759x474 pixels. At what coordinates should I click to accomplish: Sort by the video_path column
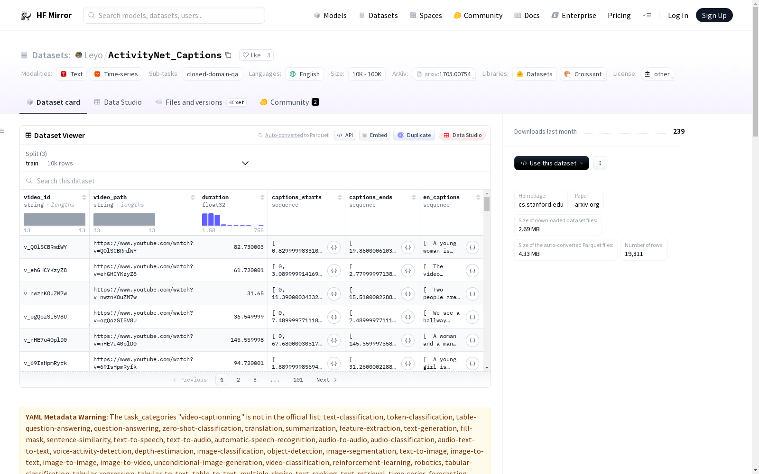[193, 197]
